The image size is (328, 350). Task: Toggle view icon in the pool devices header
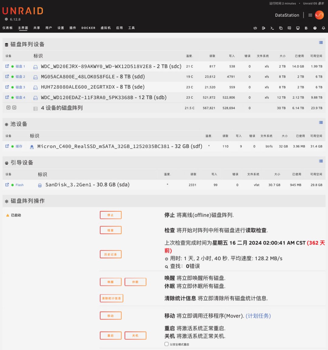[321, 122]
